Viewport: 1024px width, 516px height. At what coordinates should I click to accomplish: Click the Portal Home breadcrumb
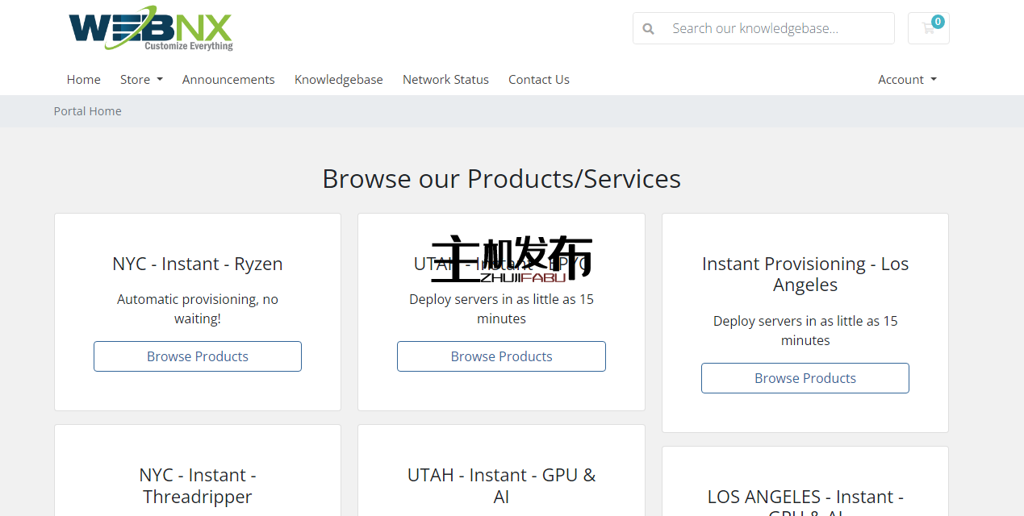pos(88,111)
